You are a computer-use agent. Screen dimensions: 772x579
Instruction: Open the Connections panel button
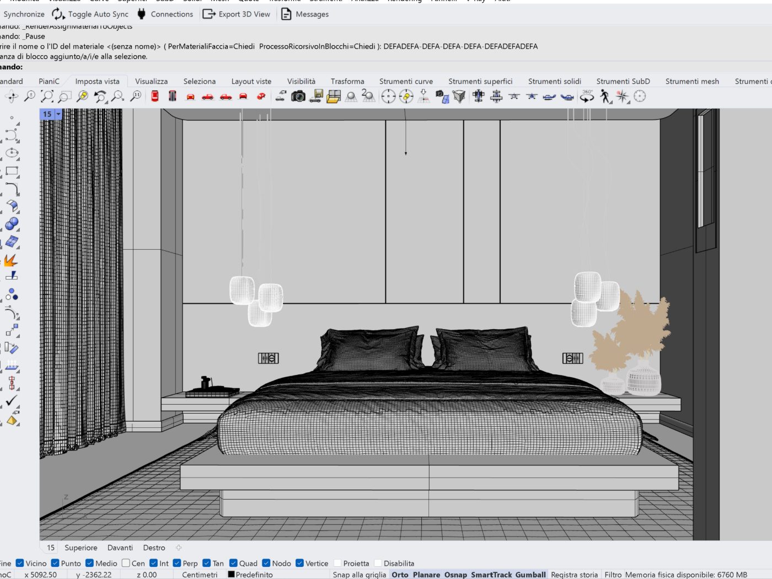[165, 14]
